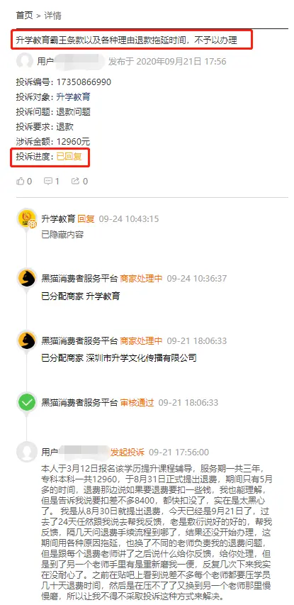Click the 审核通过 status label
This screenshot has width=294, height=605.
pyautogui.click(x=137, y=402)
